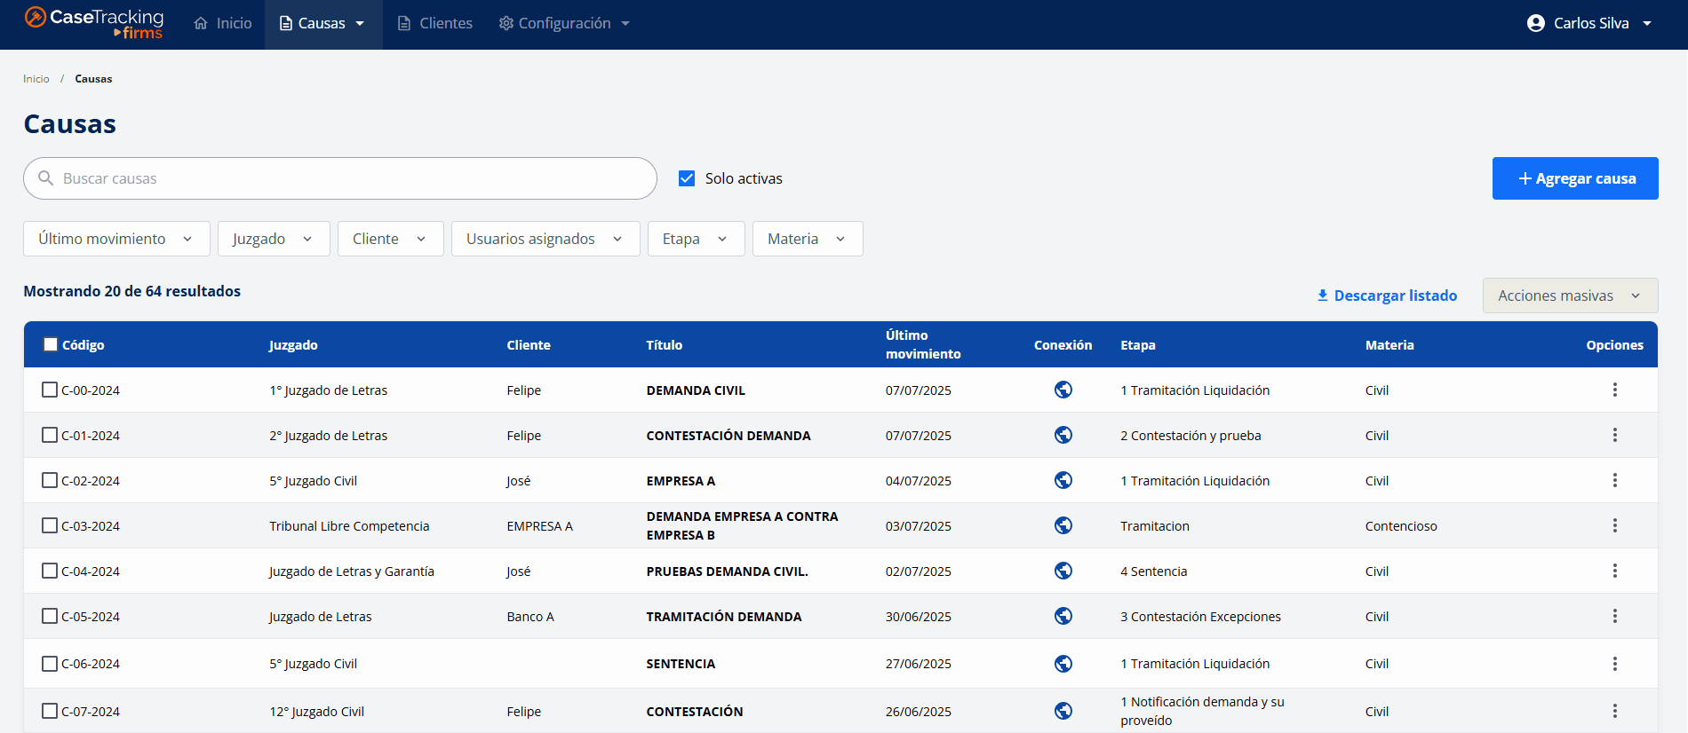Check the select-all checkbox in table header
The height and width of the screenshot is (733, 1688).
click(51, 344)
